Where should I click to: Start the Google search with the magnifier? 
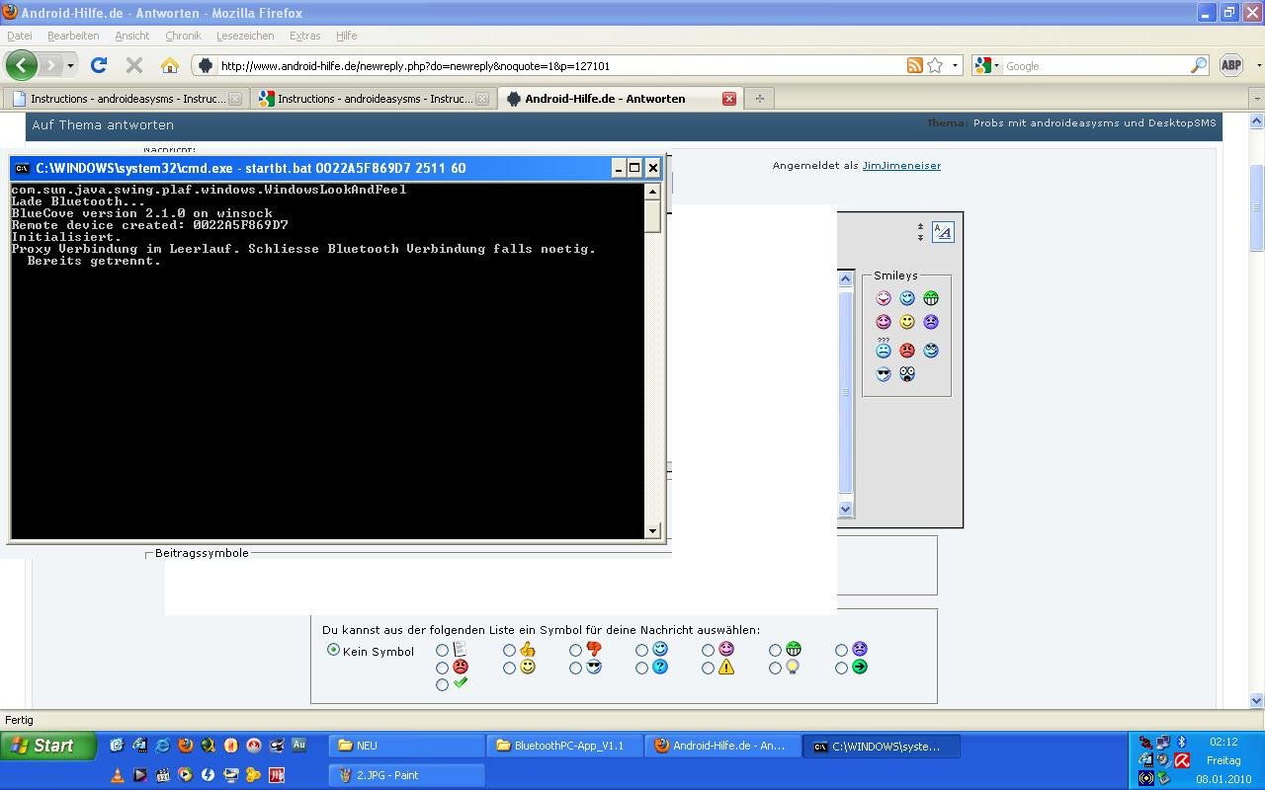(x=1199, y=65)
